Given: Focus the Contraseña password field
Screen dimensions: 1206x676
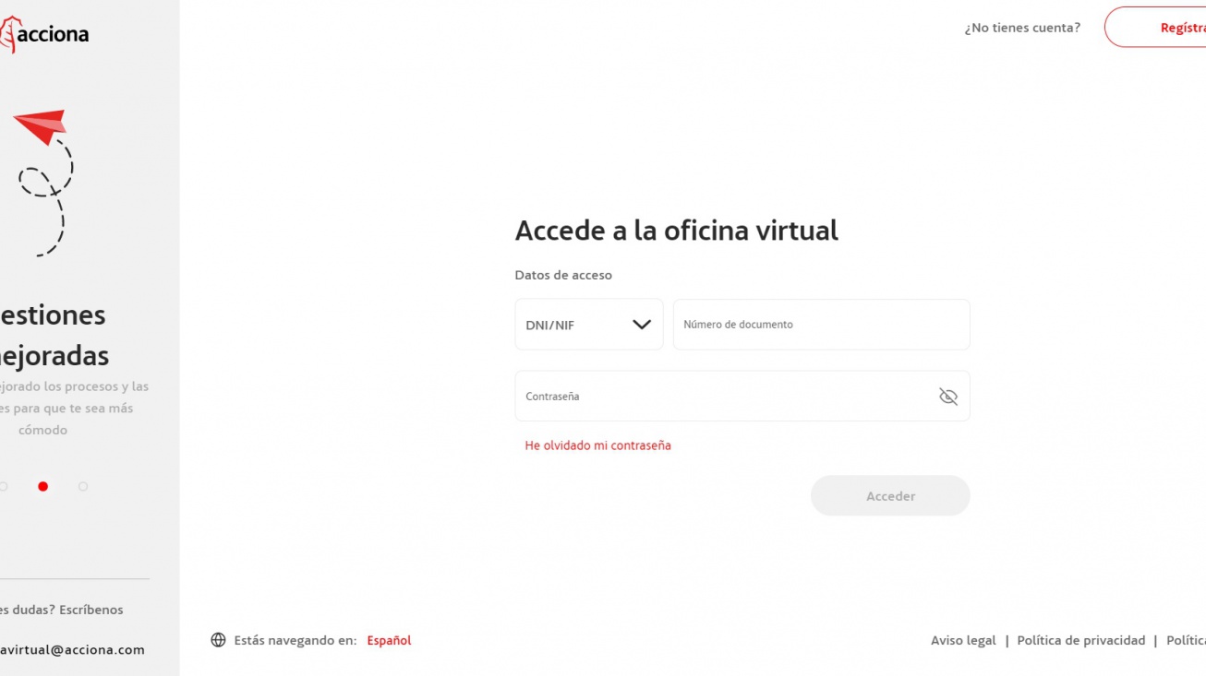Looking at the screenshot, I should 742,397.
